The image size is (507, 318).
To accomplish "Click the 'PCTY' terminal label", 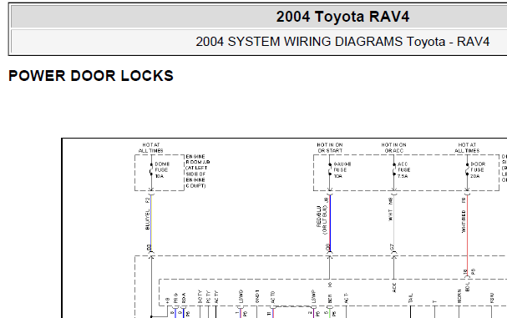I will point(208,296).
